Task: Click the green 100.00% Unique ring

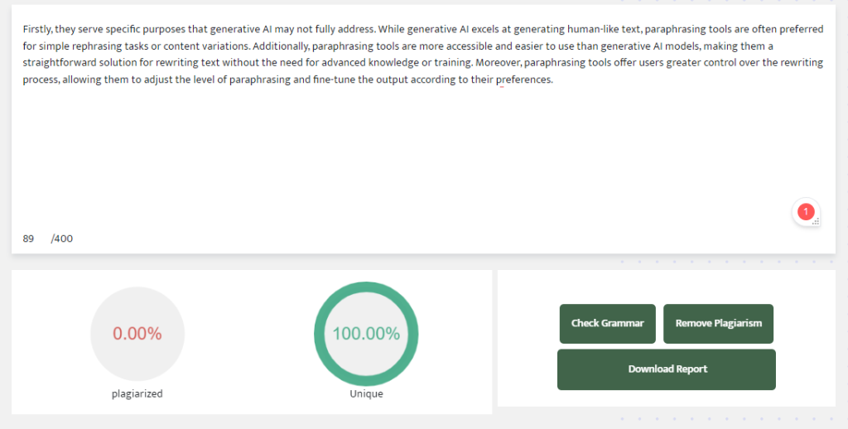Action: [366, 334]
